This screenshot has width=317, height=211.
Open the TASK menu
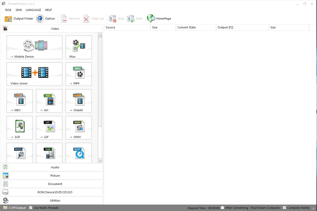tap(8, 10)
